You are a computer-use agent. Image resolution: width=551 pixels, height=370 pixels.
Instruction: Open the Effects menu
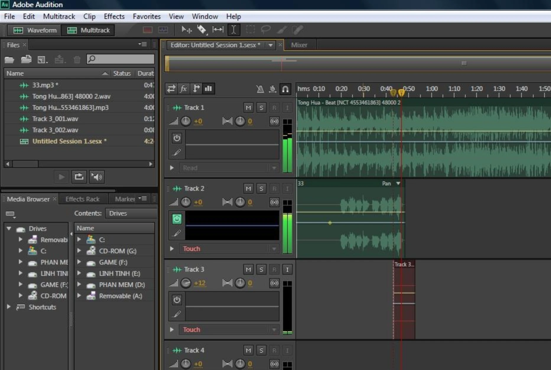pos(114,17)
